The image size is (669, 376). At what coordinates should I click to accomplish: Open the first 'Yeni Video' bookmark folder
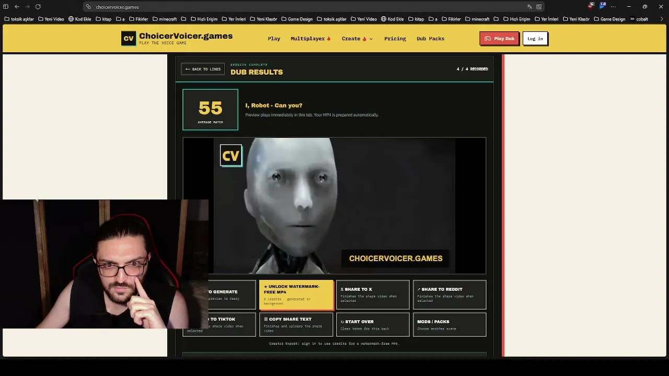pyautogui.click(x=51, y=19)
